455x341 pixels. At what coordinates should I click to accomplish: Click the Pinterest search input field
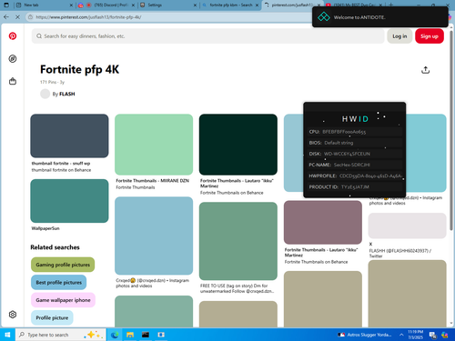tap(207, 36)
